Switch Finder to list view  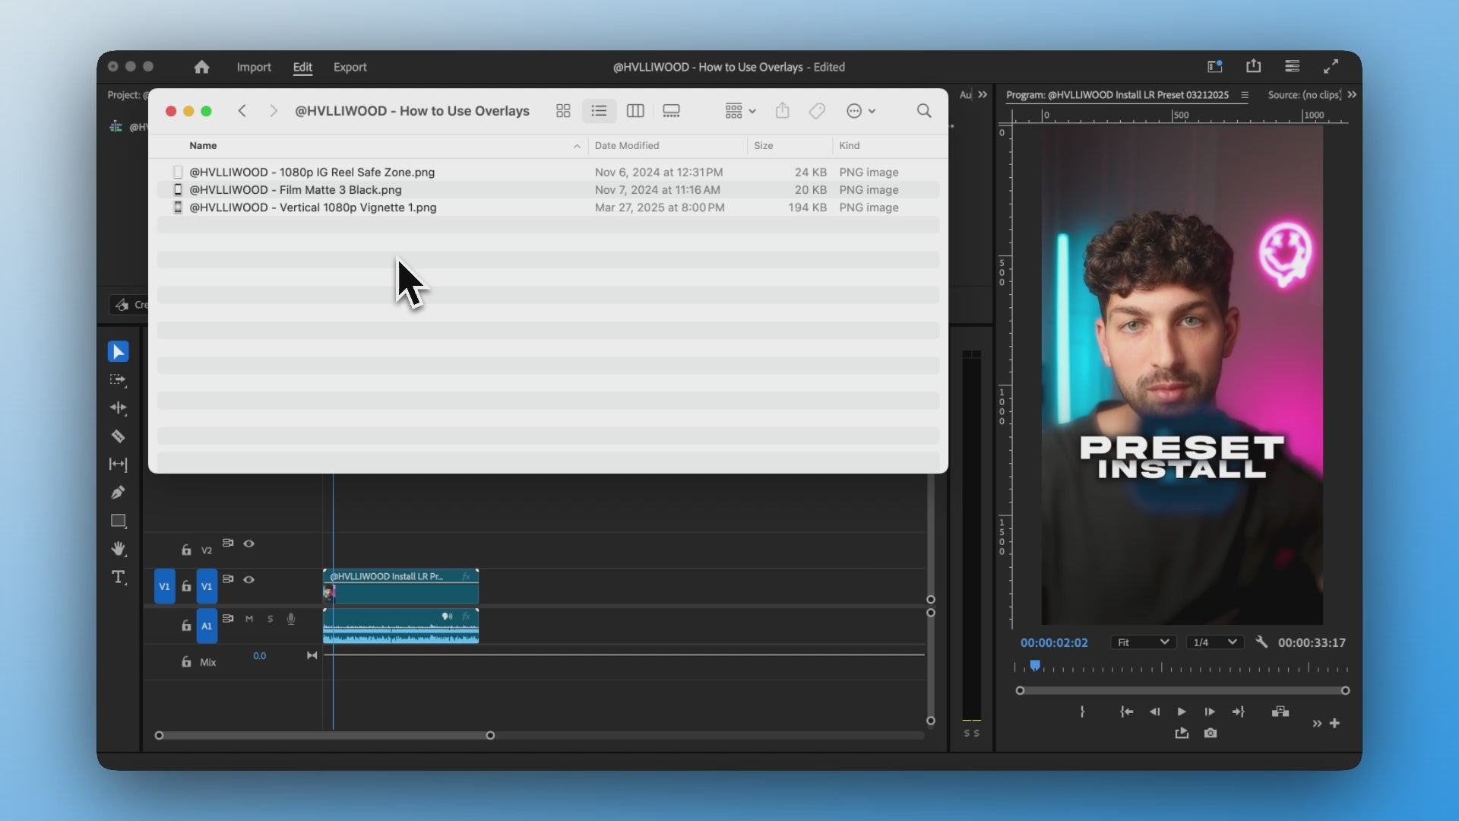pos(599,111)
